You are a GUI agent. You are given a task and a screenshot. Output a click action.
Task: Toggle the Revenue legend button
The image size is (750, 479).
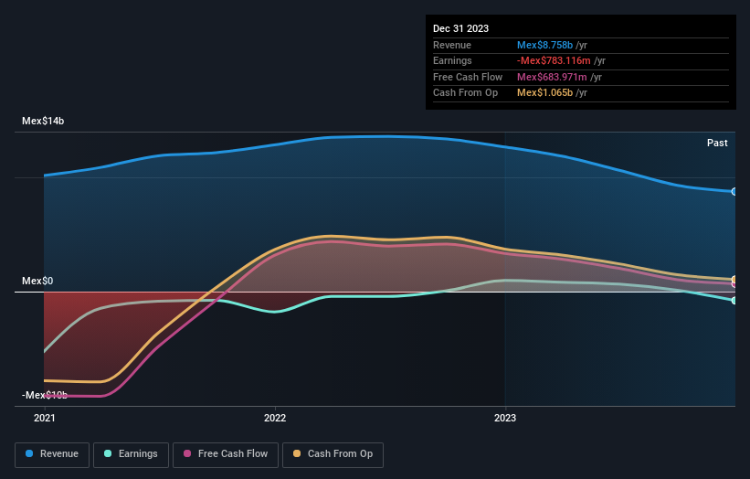[x=52, y=454]
